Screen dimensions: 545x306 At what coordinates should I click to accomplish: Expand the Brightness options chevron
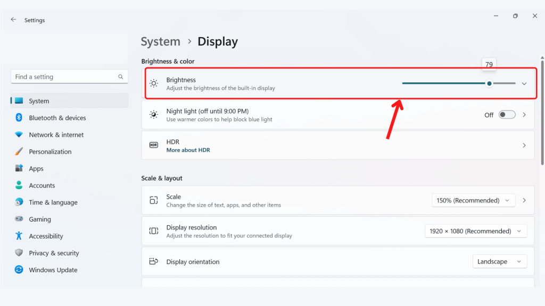click(524, 83)
